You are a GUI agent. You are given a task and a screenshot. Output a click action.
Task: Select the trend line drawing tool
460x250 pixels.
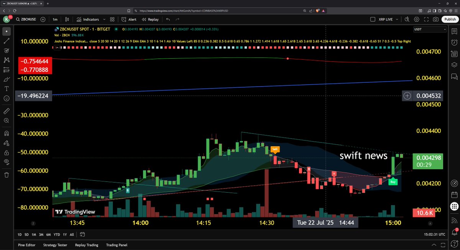[x=7, y=41]
